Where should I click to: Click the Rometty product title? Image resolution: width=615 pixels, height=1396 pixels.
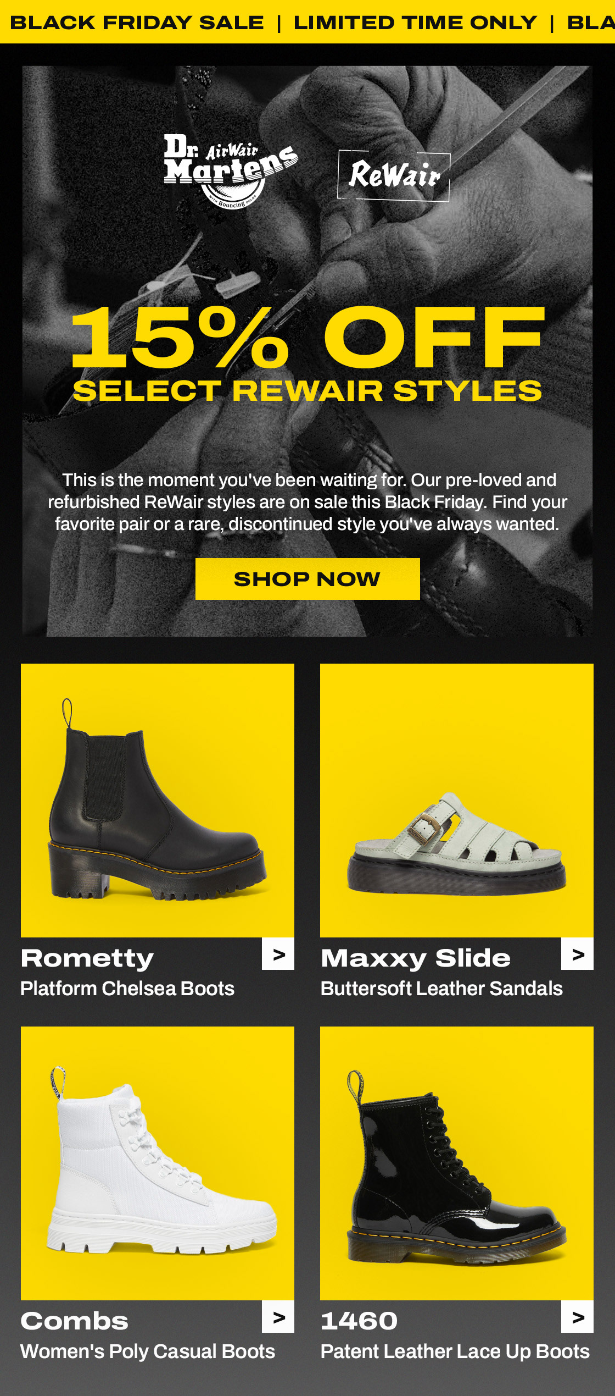(87, 959)
